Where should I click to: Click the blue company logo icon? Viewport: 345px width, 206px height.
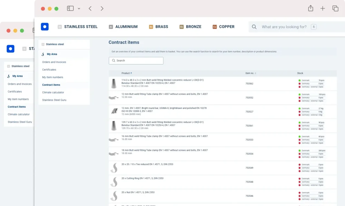point(45,26)
